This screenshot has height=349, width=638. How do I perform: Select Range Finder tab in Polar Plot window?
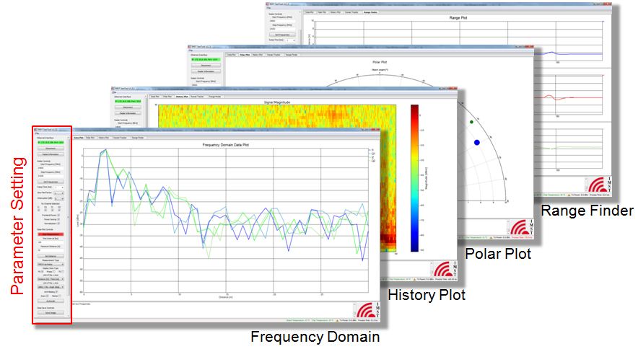292,55
